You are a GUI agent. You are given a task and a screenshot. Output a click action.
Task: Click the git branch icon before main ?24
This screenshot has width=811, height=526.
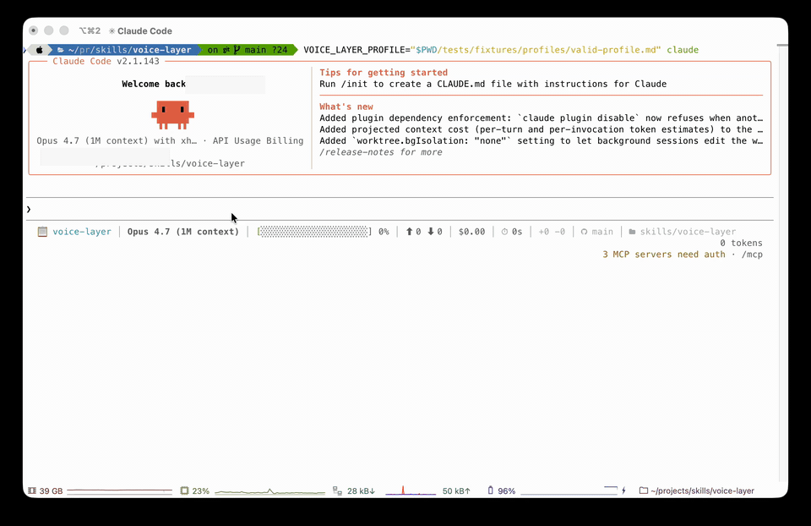(x=237, y=50)
